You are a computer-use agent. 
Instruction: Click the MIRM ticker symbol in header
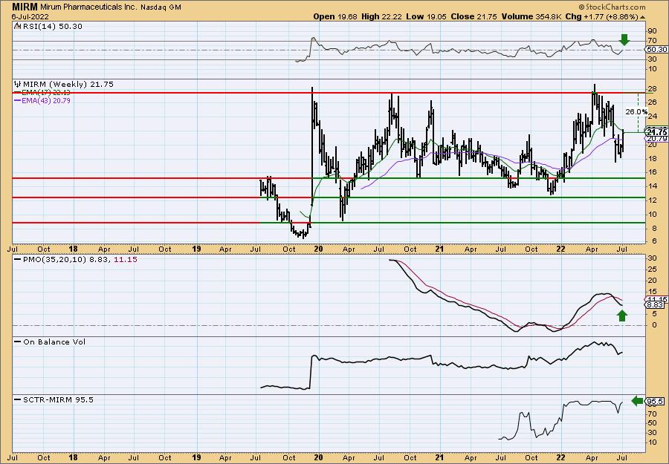[x=25, y=7]
